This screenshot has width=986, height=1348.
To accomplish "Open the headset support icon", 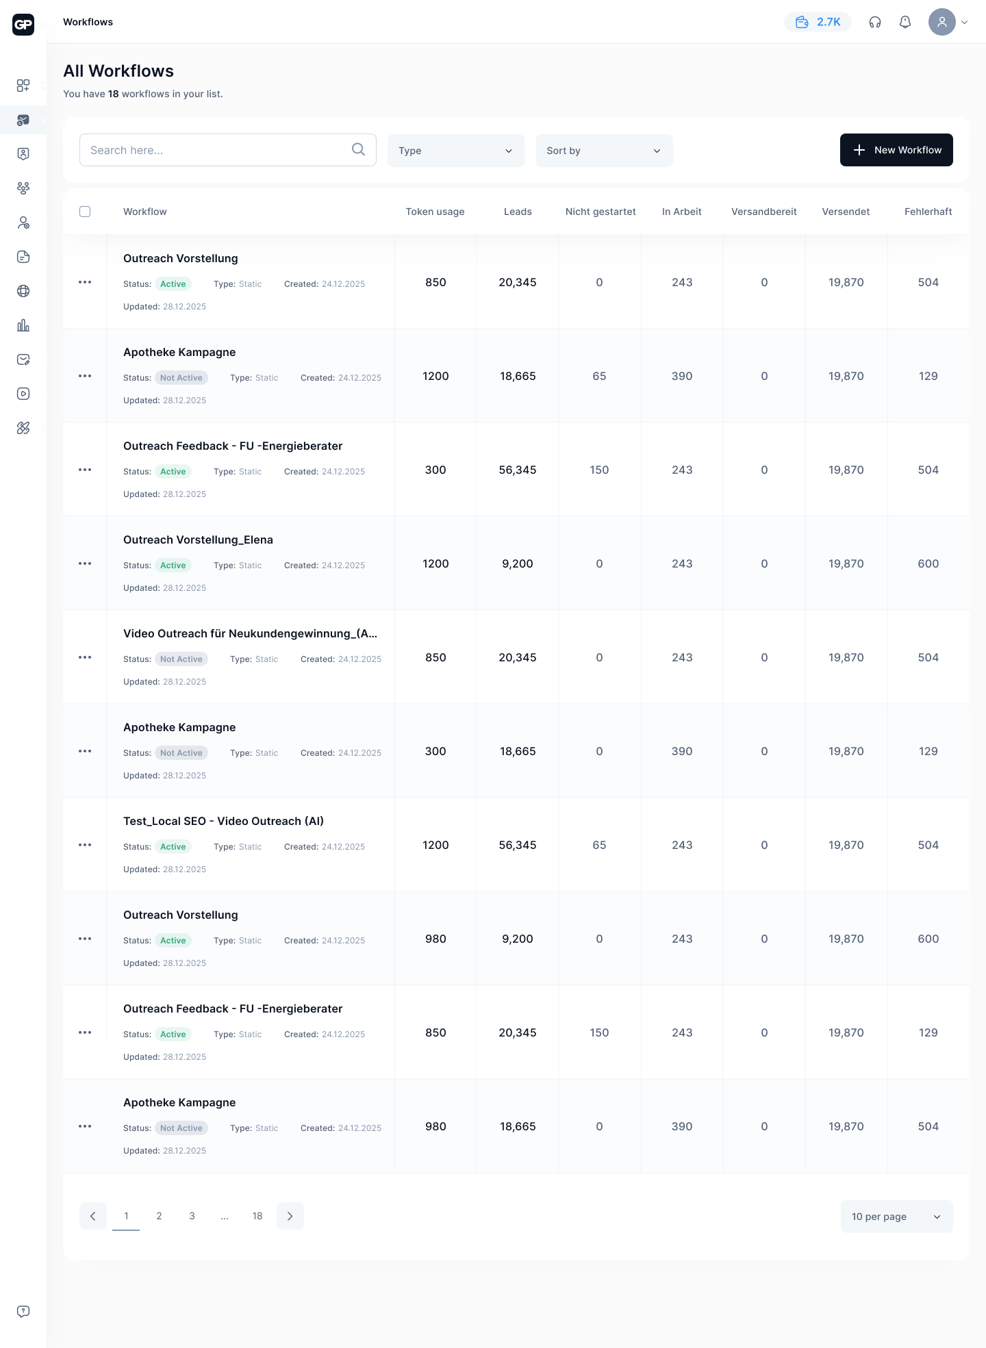I will tap(874, 22).
